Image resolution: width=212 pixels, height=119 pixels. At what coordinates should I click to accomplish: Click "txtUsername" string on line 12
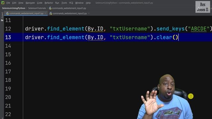[130, 29]
